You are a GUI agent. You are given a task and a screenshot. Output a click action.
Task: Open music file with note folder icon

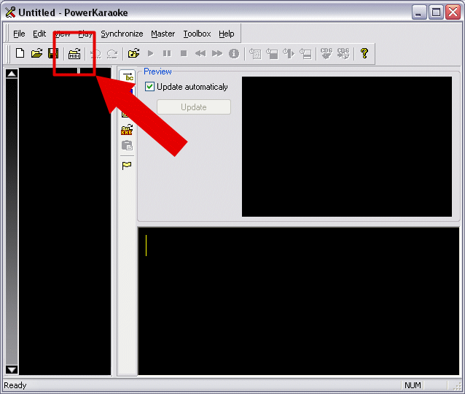pos(134,53)
